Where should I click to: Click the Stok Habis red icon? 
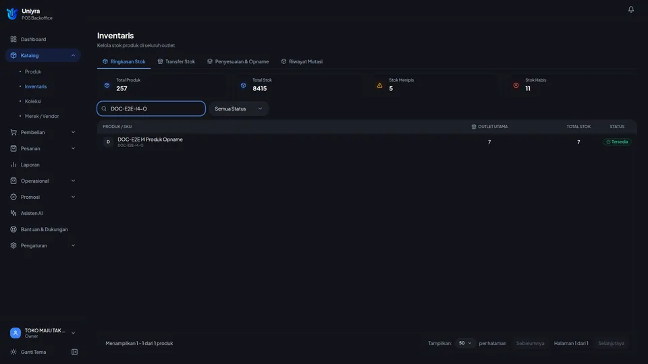coord(516,85)
